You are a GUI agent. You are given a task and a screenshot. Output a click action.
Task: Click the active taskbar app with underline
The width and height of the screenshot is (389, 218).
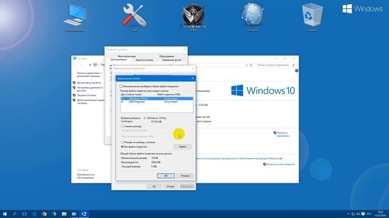pyautogui.click(x=84, y=214)
